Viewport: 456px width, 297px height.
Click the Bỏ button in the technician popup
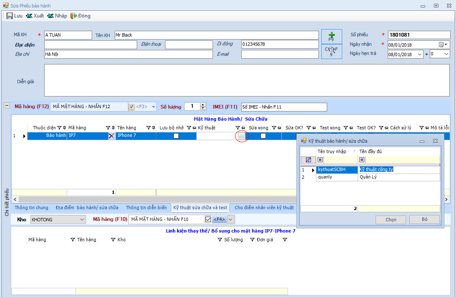(425, 220)
